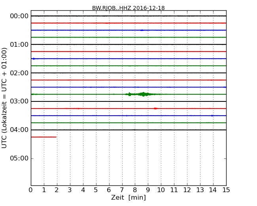
Task: Click x-axis tick label 11
Action: pos(174,190)
